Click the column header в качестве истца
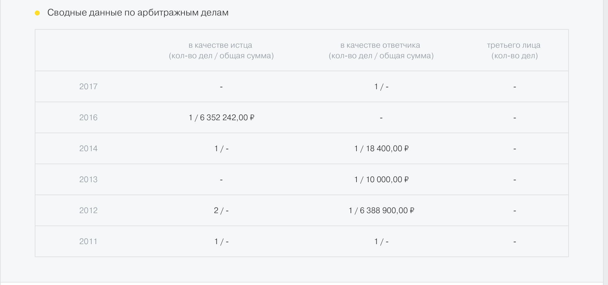 (x=221, y=50)
